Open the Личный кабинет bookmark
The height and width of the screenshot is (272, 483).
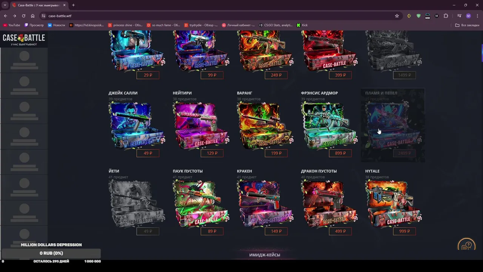click(238, 25)
